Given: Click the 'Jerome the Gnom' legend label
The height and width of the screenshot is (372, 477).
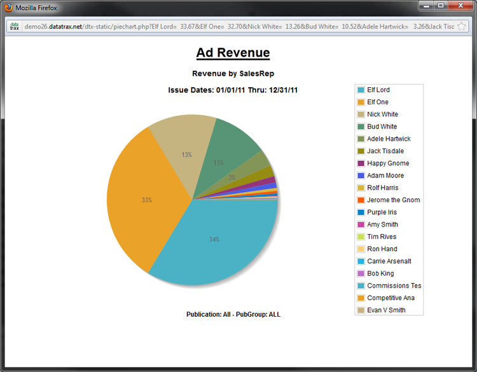Looking at the screenshot, I should [x=393, y=200].
